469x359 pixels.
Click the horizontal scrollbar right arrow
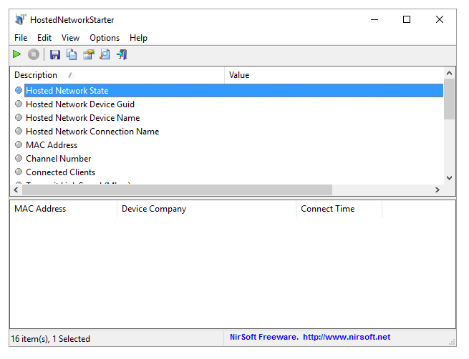[437, 190]
